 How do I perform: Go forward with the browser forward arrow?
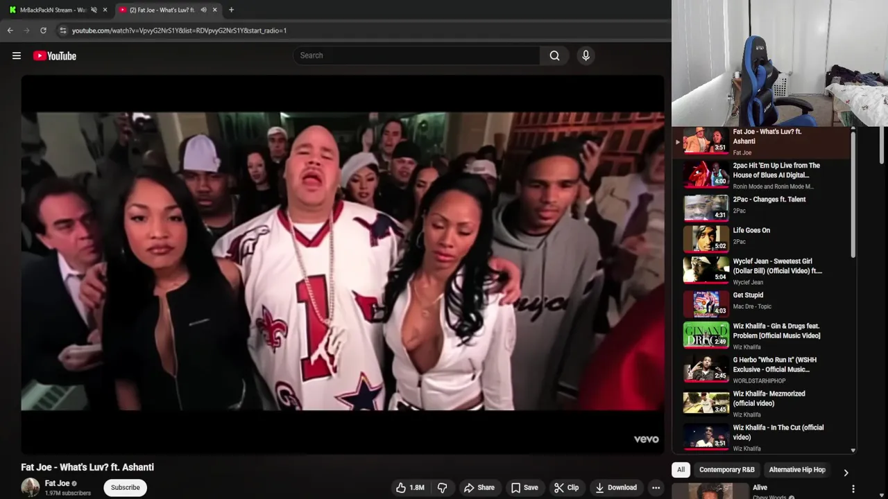tap(26, 30)
